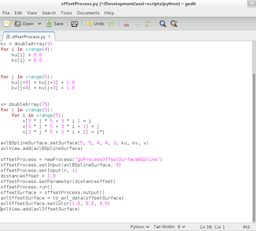The width and height of the screenshot is (256, 231).
Task: Click the Paste clipboard icon
Action: pyautogui.click(x=148, y=23)
